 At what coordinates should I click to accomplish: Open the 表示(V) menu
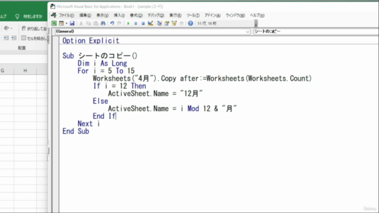point(102,15)
